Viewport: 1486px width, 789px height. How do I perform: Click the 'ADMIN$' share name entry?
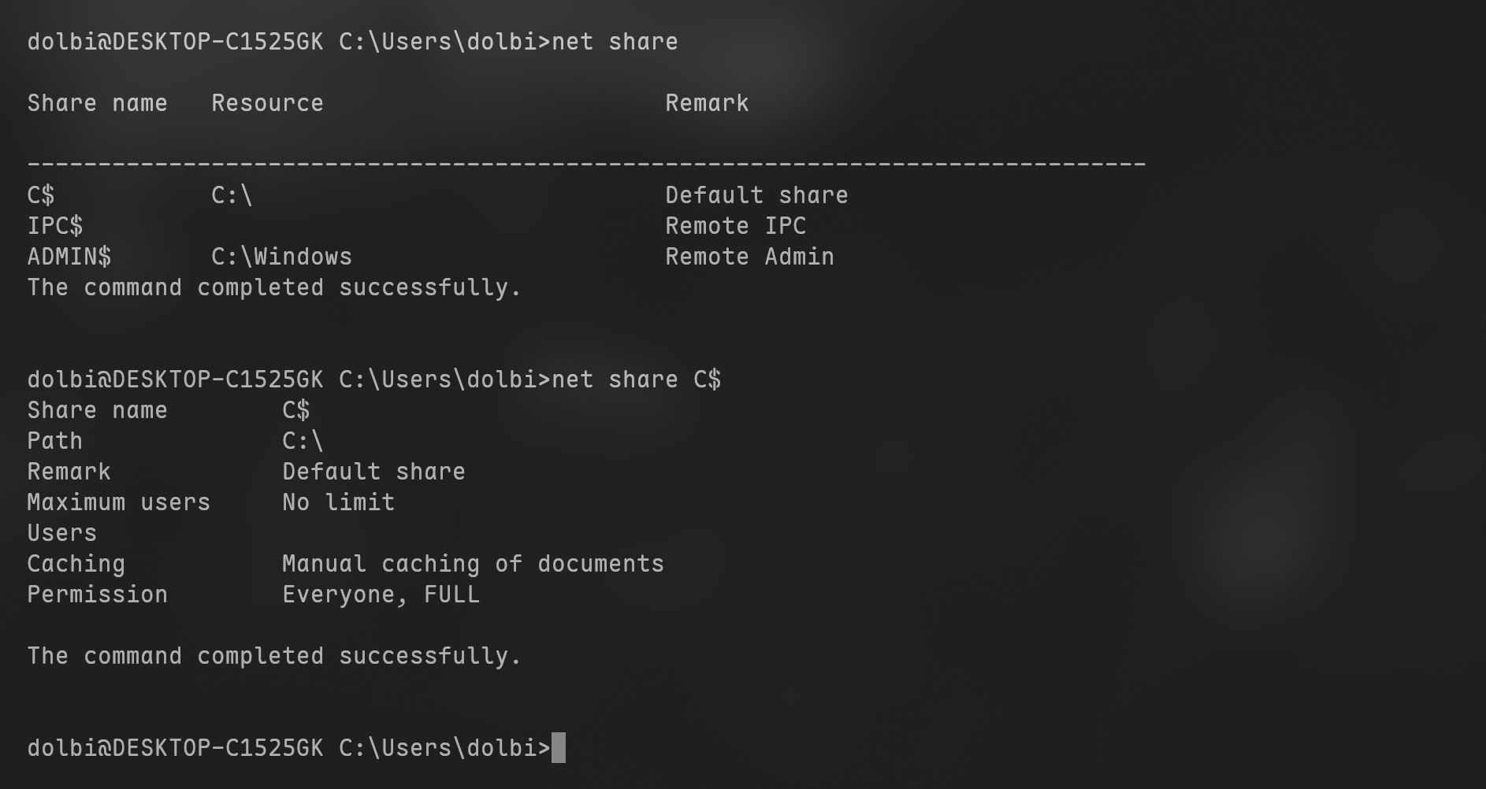[x=69, y=257]
